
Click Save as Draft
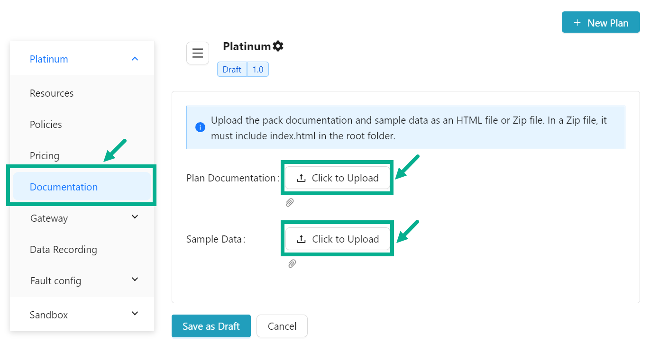[211, 326]
